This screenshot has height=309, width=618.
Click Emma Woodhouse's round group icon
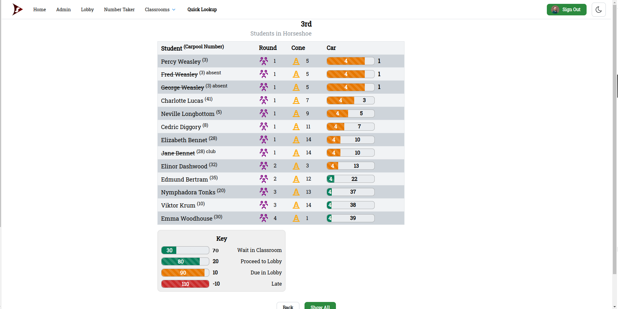pyautogui.click(x=264, y=218)
